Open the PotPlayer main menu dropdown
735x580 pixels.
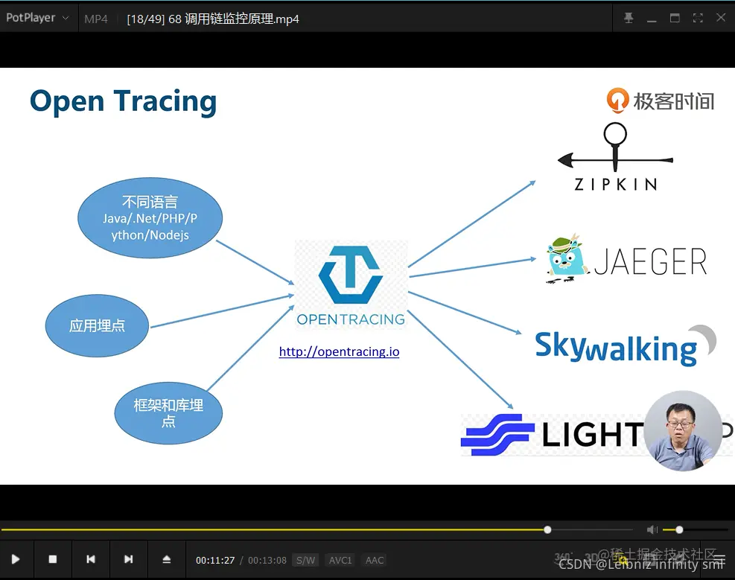pos(37,18)
